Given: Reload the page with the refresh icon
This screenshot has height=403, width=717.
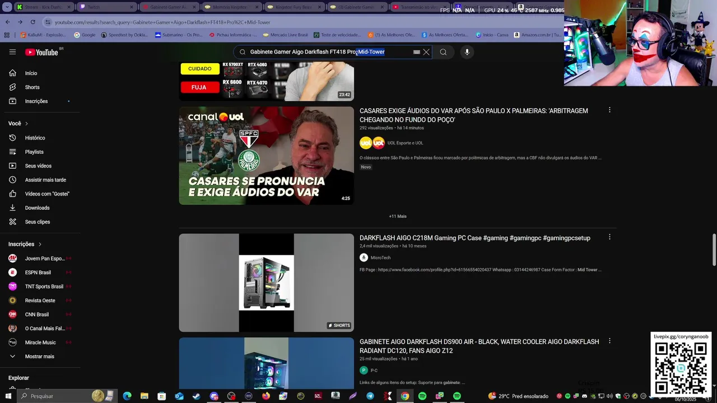Looking at the screenshot, I should tap(32, 22).
